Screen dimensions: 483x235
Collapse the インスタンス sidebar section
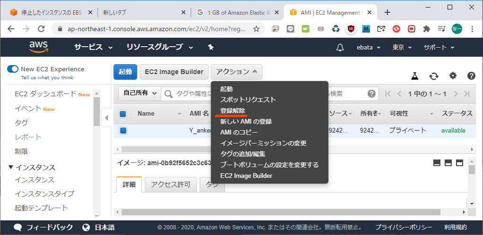click(x=11, y=168)
